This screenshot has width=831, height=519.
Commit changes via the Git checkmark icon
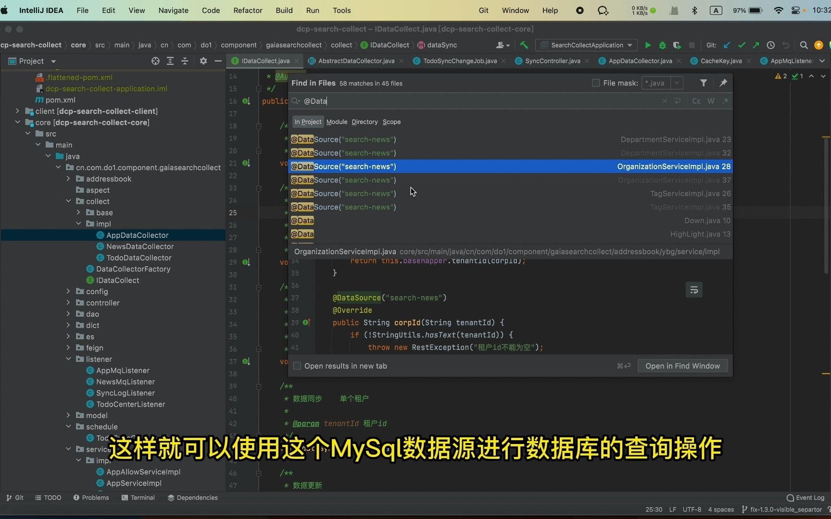(x=742, y=45)
